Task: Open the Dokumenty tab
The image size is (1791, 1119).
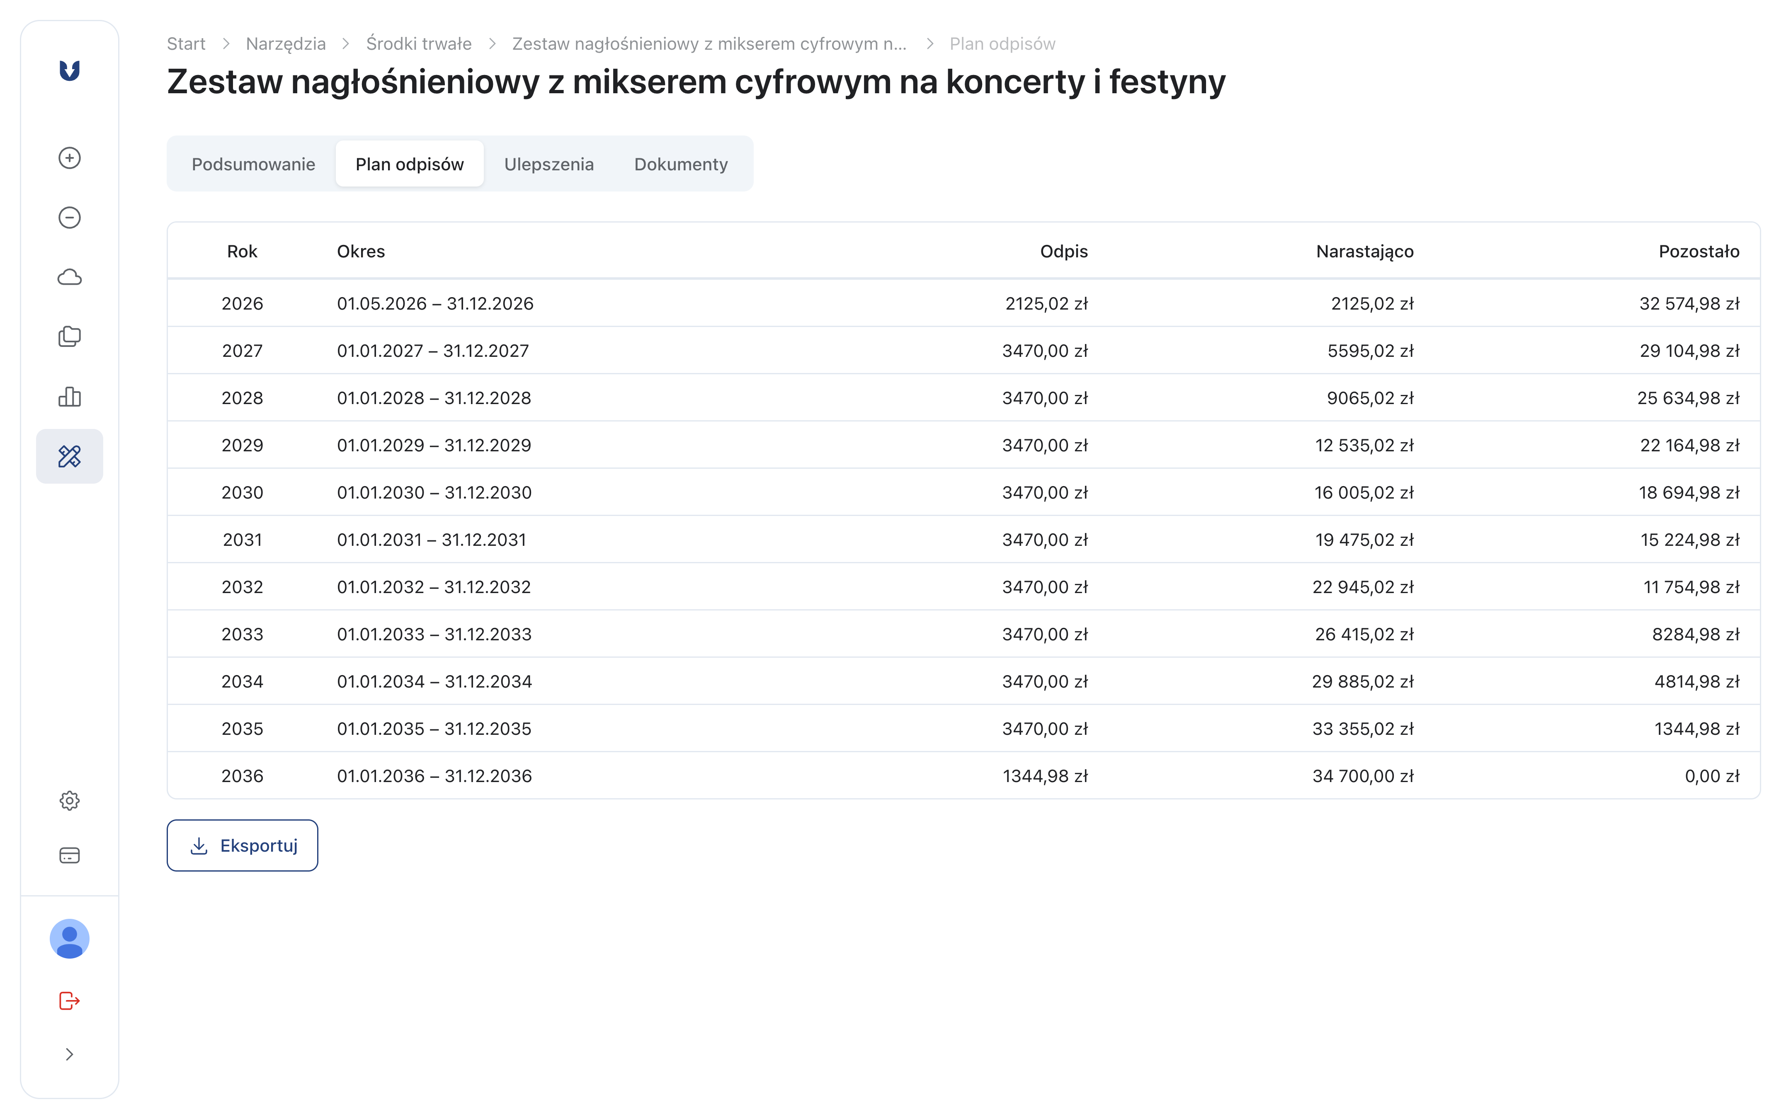Action: tap(681, 164)
